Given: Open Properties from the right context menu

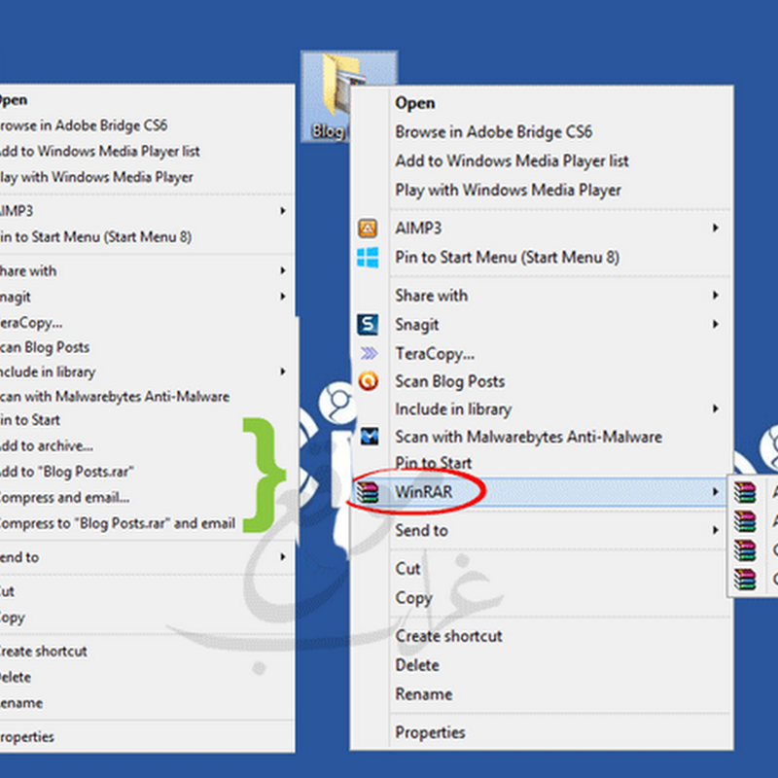Looking at the screenshot, I should pyautogui.click(x=430, y=733).
